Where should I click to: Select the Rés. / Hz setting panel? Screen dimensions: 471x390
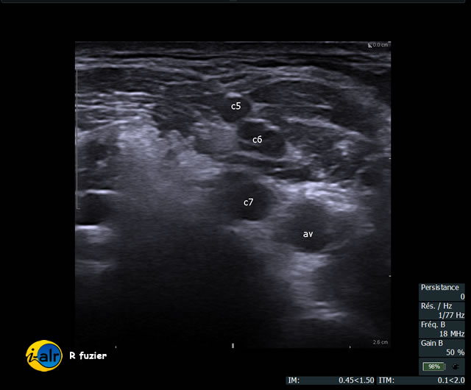(441, 310)
